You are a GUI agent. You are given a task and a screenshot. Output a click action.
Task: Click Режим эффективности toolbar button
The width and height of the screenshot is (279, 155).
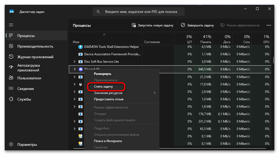pos(240,25)
